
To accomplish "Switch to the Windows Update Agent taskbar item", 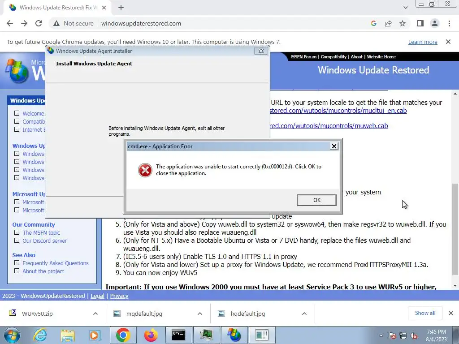I will pyautogui.click(x=234, y=335).
